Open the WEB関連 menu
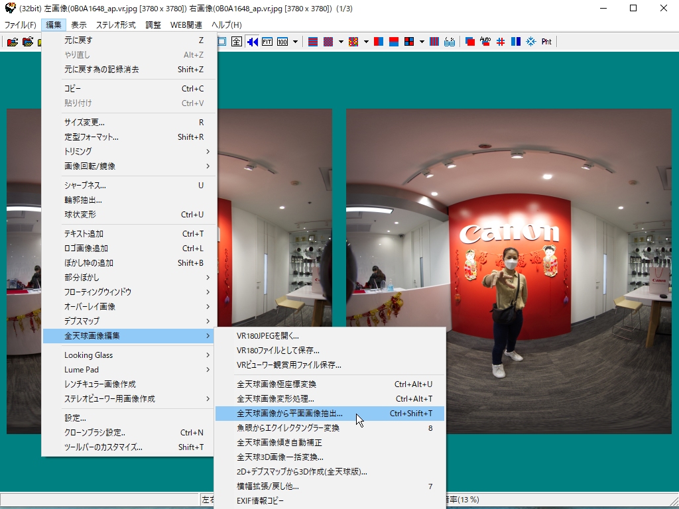The width and height of the screenshot is (679, 509). click(186, 25)
